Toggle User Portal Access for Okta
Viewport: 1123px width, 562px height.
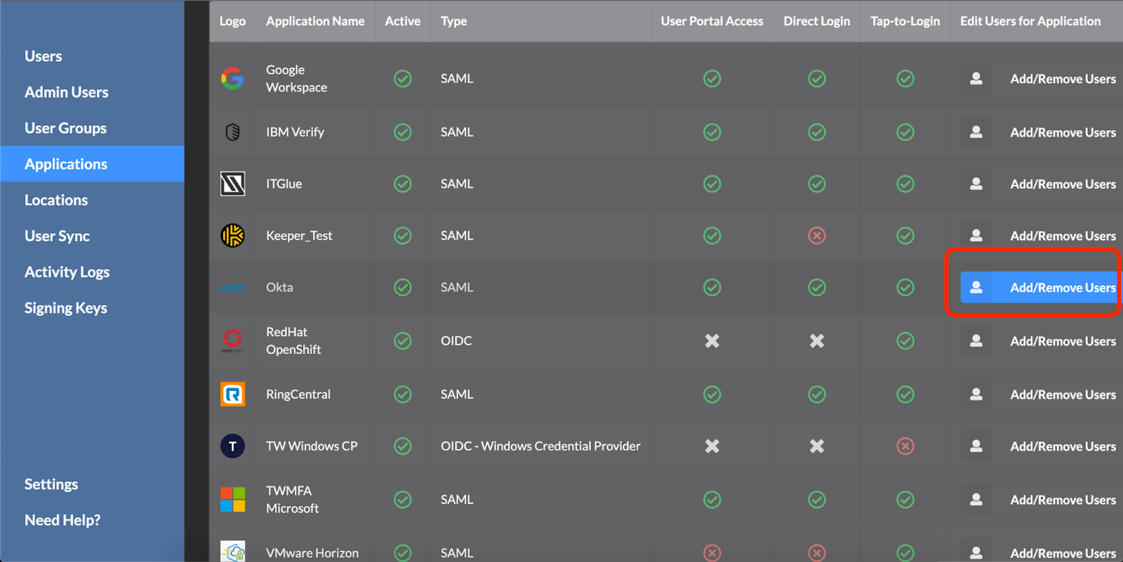712,287
